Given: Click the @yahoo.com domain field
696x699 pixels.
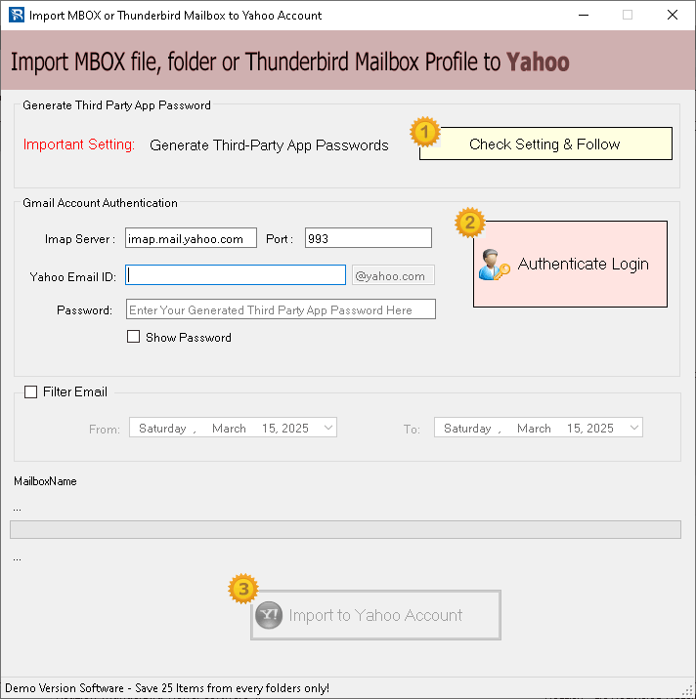Looking at the screenshot, I should [393, 275].
